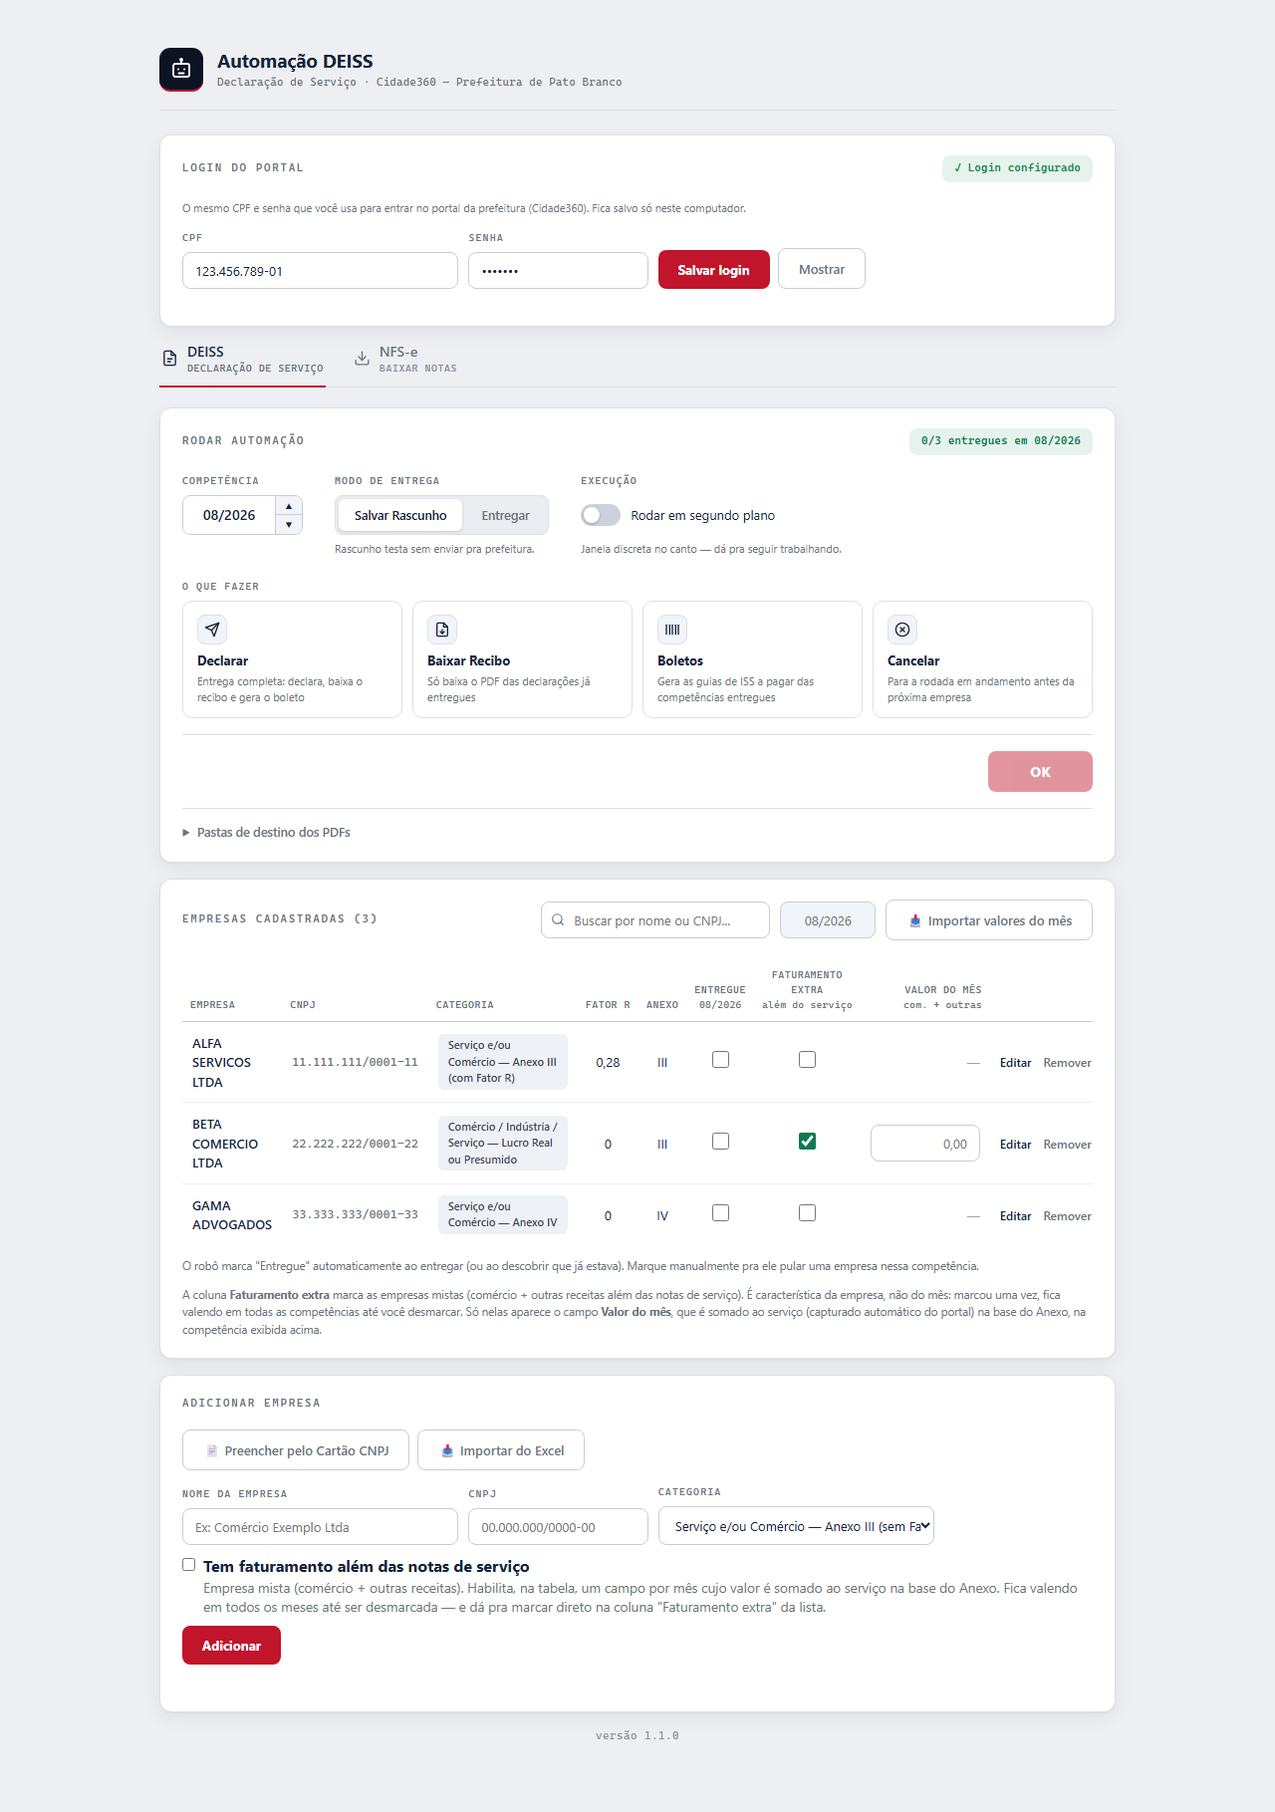
Task: Select the DEISS Declaração de Serviço tab
Action: (243, 360)
